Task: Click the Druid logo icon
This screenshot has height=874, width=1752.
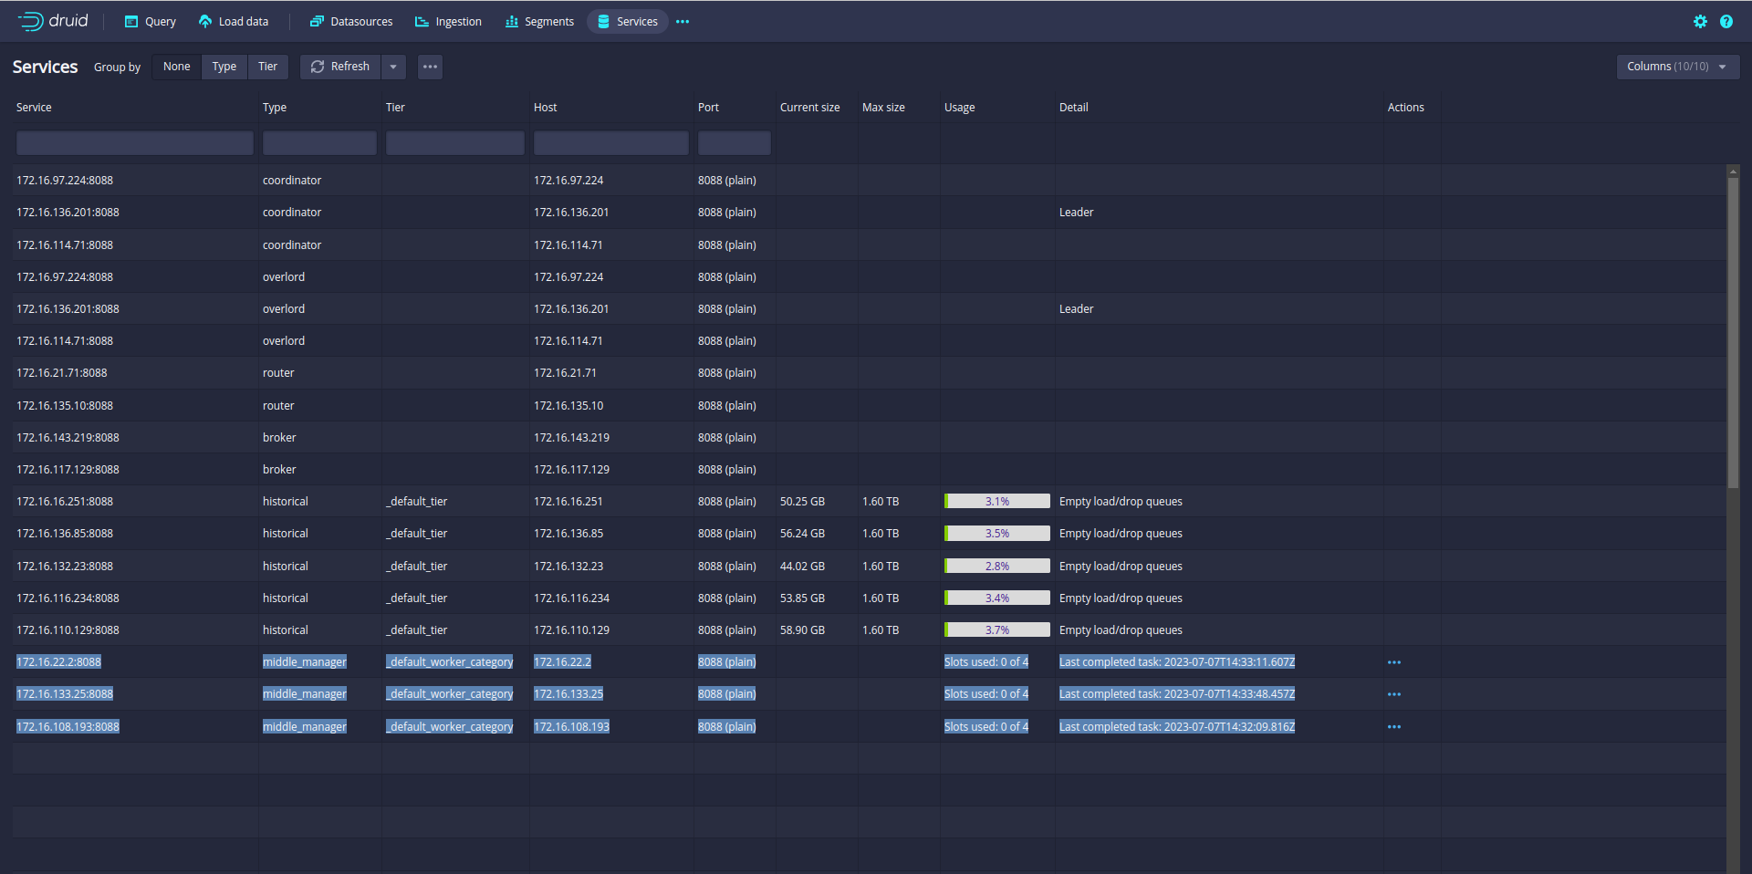Action: point(31,21)
